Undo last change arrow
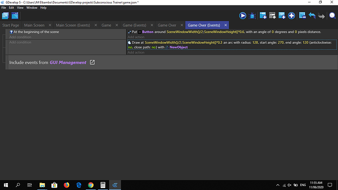 point(312,16)
